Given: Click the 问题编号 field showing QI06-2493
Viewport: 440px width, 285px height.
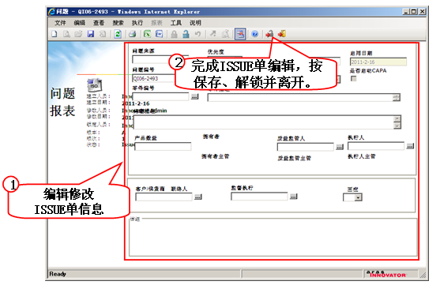Looking at the screenshot, I should pyautogui.click(x=153, y=78).
